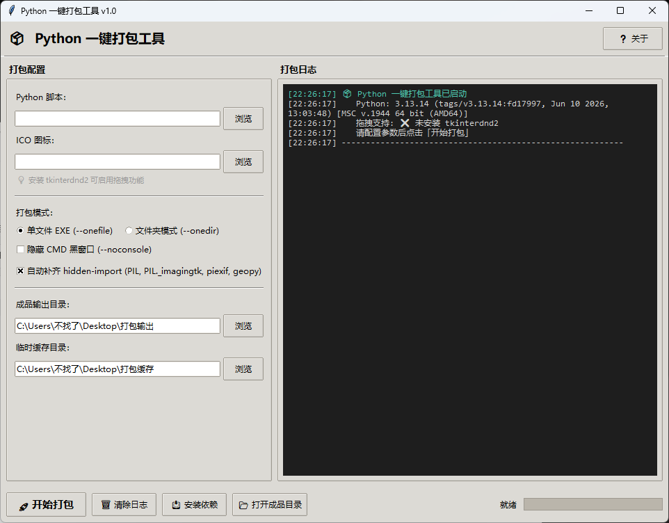Click the 就绪 status text

[508, 505]
